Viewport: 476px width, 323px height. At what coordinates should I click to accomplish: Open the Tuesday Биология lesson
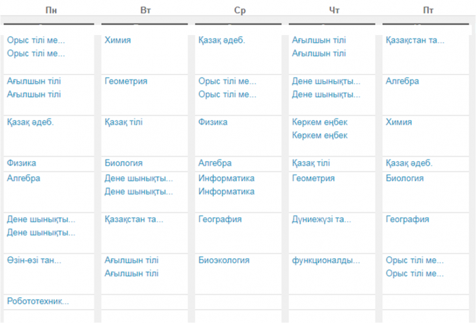pyautogui.click(x=123, y=163)
